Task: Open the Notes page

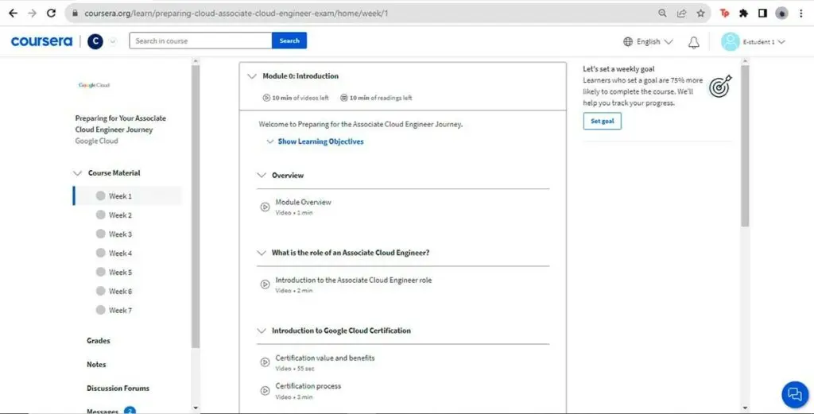Action: click(96, 365)
